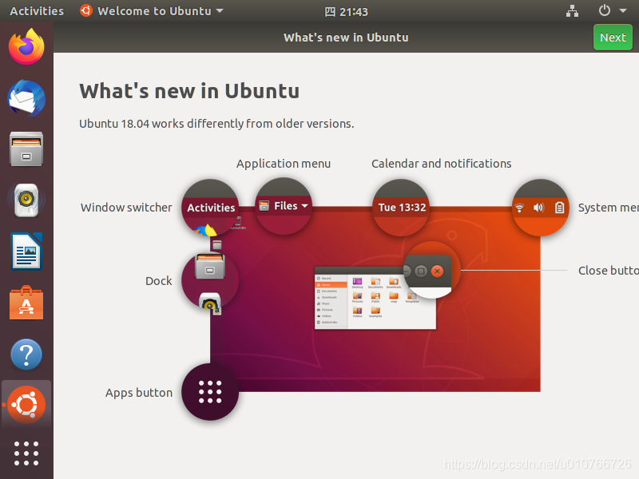Launch Rhythmbox music player from the dock

(26, 200)
